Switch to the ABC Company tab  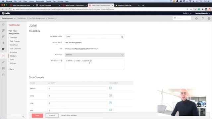(x=48, y=5)
